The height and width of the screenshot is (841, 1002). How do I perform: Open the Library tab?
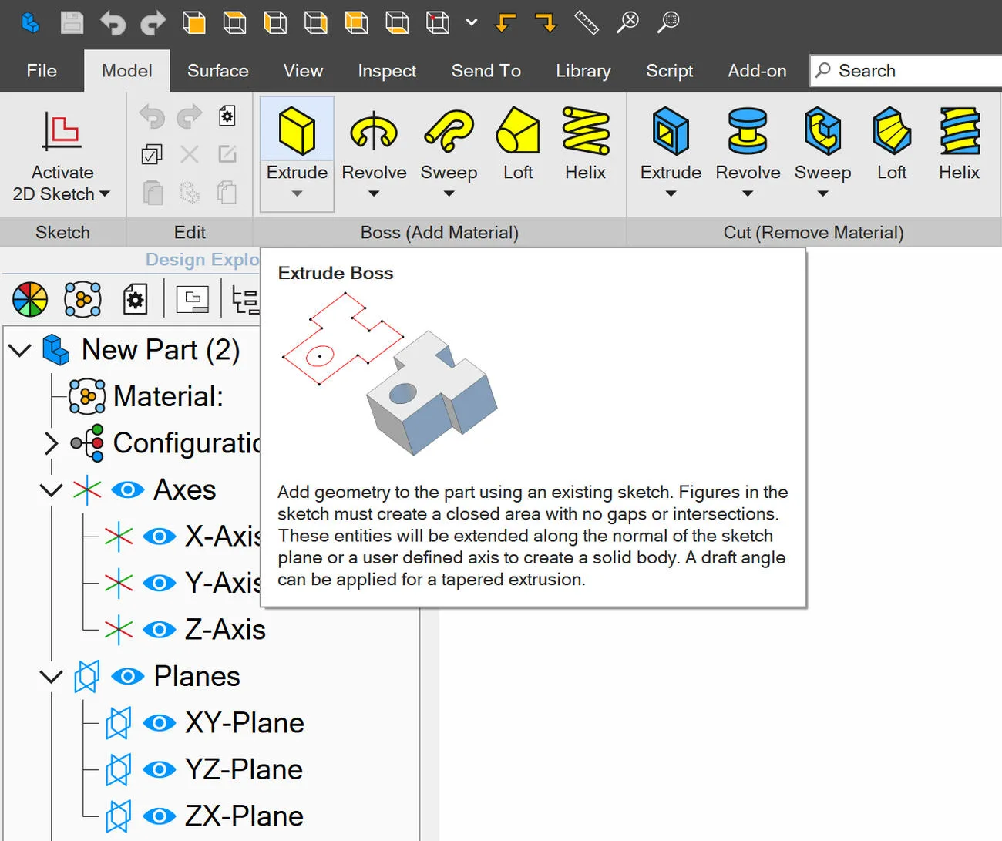(583, 71)
